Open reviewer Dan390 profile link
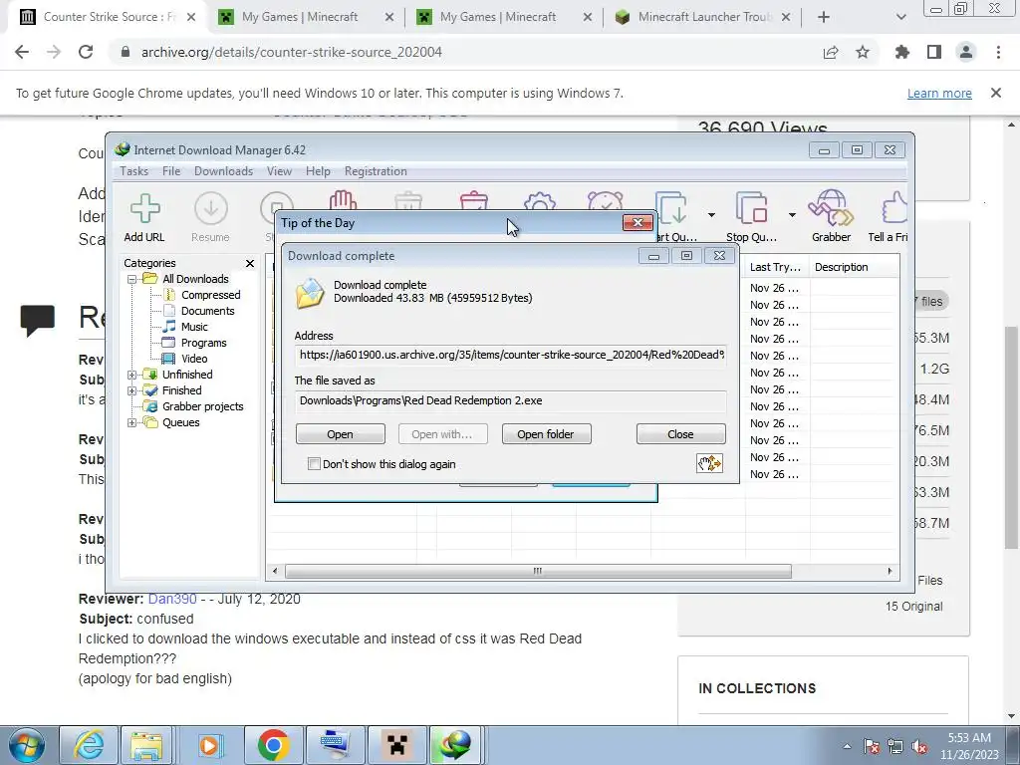Image resolution: width=1020 pixels, height=765 pixels. [x=172, y=599]
